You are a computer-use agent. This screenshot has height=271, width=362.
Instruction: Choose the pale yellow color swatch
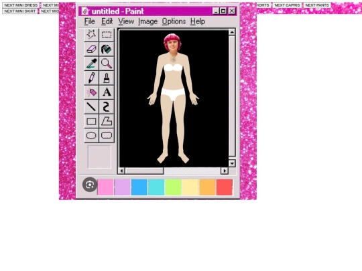[190, 187]
